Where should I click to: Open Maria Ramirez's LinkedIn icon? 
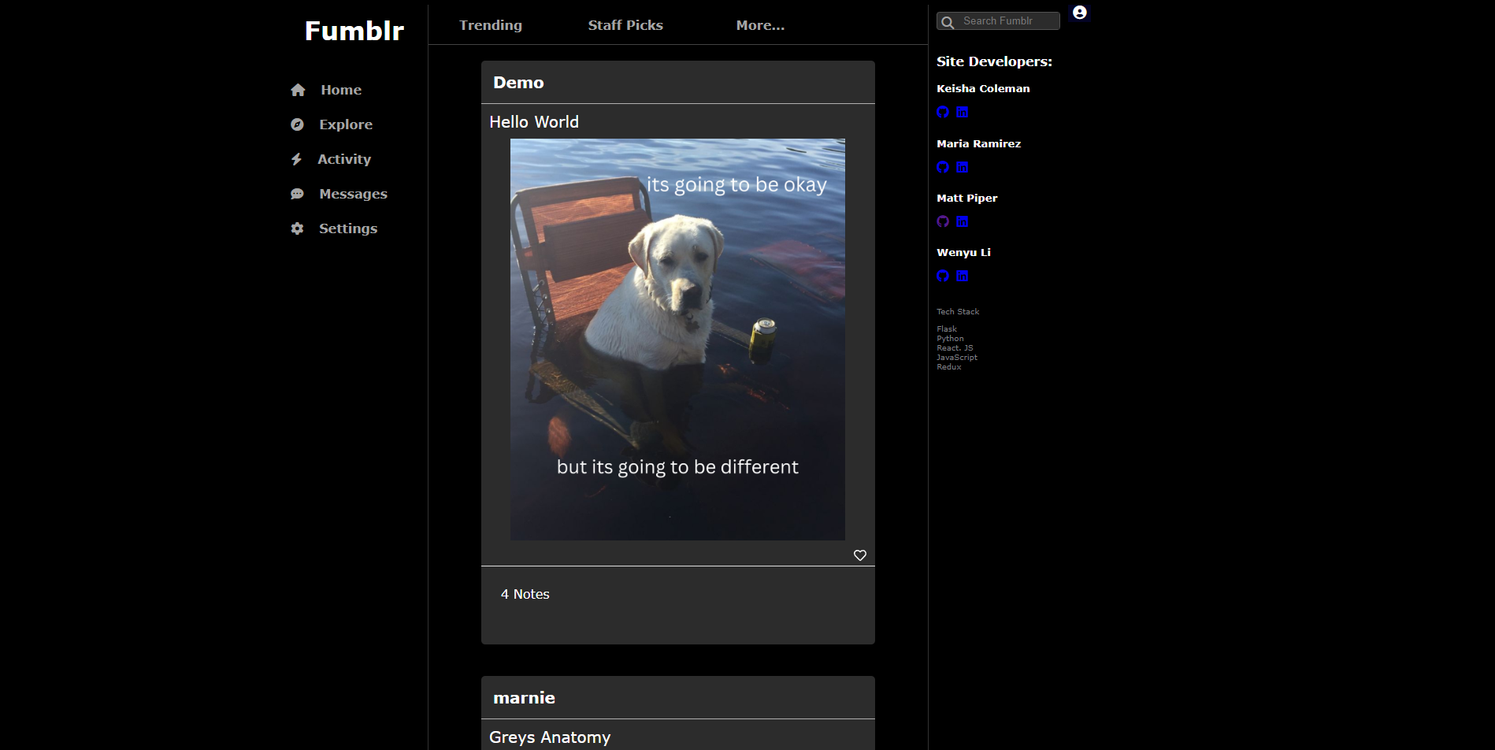[x=962, y=167]
